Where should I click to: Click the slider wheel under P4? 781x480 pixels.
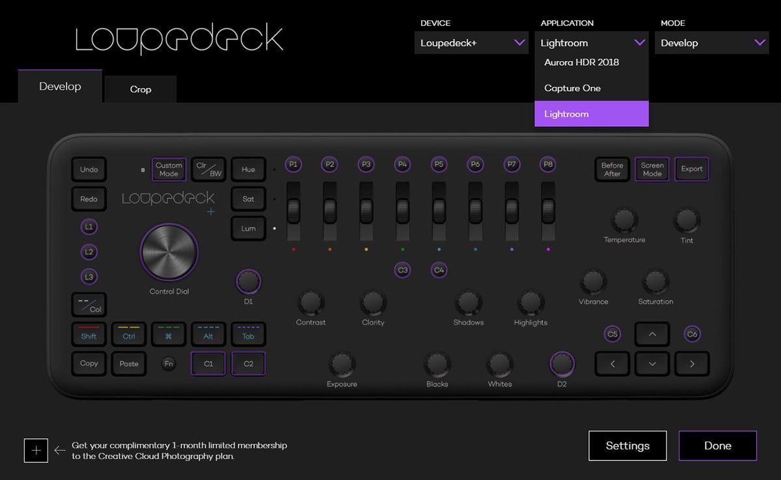(403, 211)
